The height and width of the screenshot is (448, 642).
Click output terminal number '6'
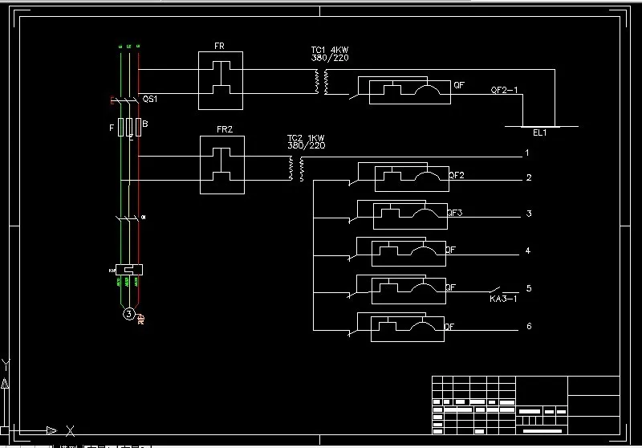point(529,327)
